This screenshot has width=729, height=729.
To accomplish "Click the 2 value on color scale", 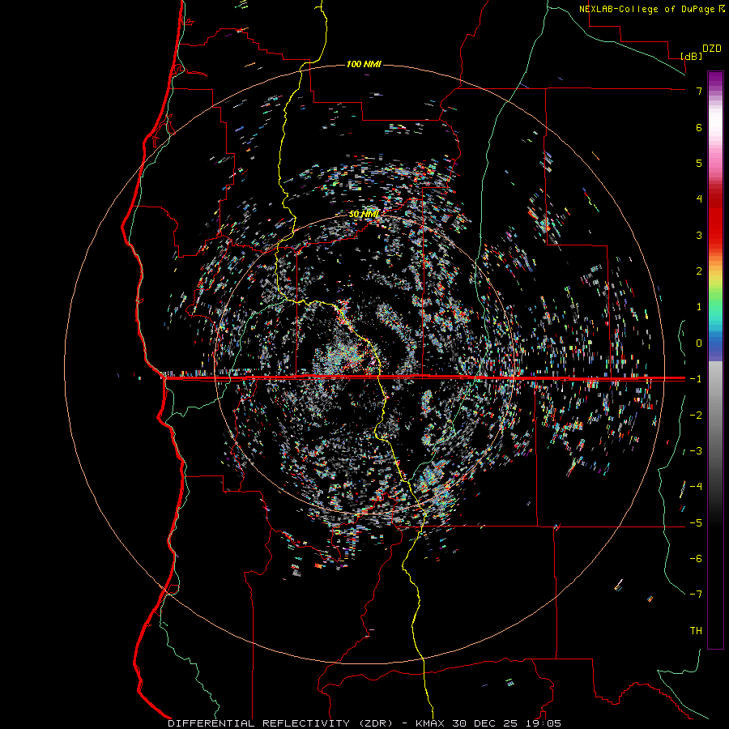I will [699, 271].
